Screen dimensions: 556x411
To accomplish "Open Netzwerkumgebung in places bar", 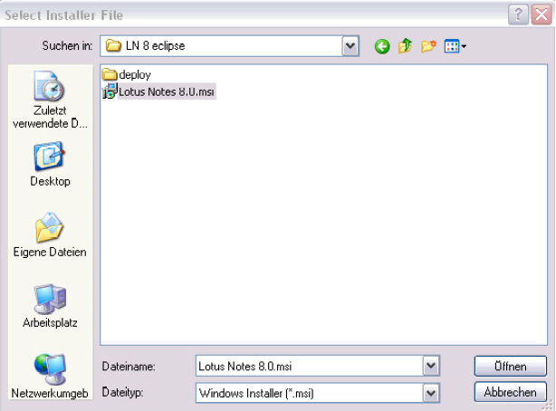I will coord(50,374).
